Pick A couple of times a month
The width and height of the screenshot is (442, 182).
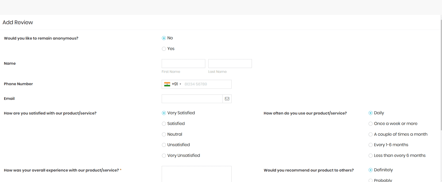(370, 135)
